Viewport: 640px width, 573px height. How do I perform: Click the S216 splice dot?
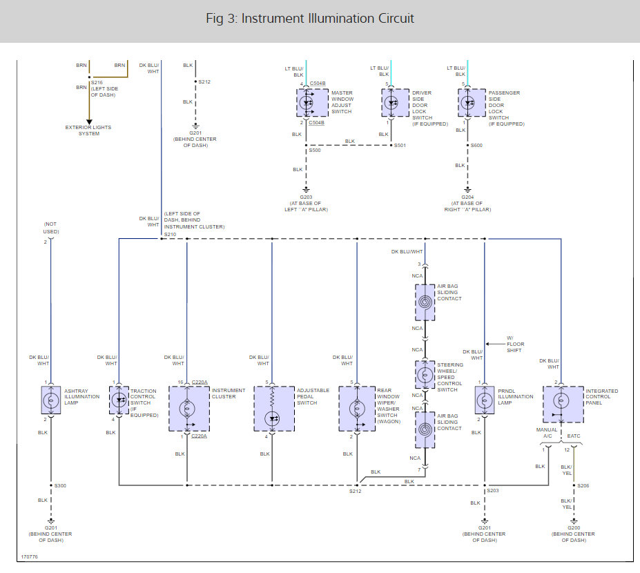click(x=89, y=77)
